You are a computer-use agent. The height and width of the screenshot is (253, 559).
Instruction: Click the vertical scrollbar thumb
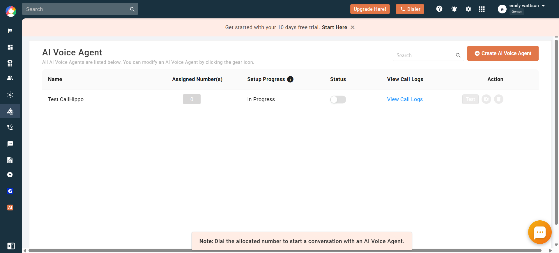pos(556,132)
